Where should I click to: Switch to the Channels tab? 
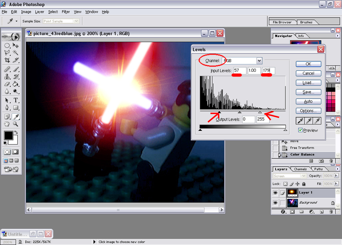300,169
